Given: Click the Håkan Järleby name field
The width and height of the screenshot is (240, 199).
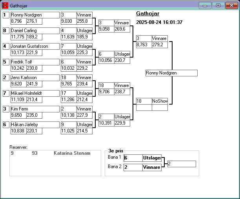Looking at the screenshot, I should [x=35, y=125].
